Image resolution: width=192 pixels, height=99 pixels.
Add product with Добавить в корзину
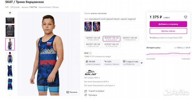pyautogui.click(x=168, y=24)
